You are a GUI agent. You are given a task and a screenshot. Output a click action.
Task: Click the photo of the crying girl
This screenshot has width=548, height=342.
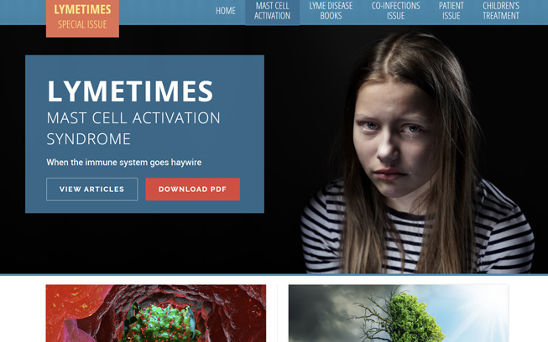pyautogui.click(x=418, y=153)
